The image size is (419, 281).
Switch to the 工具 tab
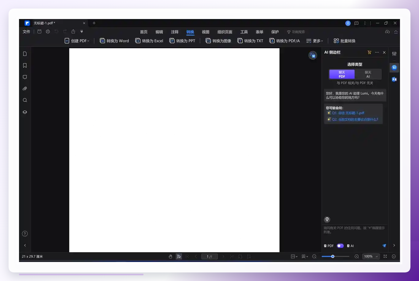(x=244, y=32)
